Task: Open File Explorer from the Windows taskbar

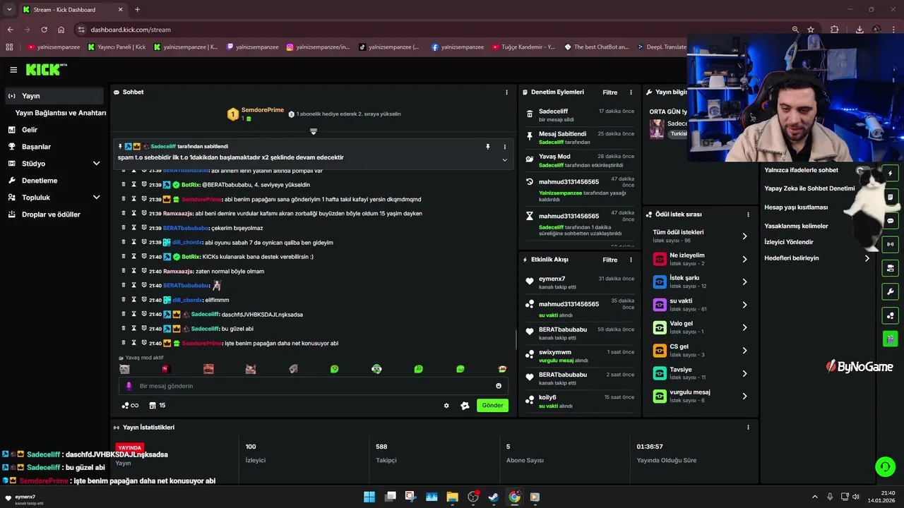Action: pos(452,497)
